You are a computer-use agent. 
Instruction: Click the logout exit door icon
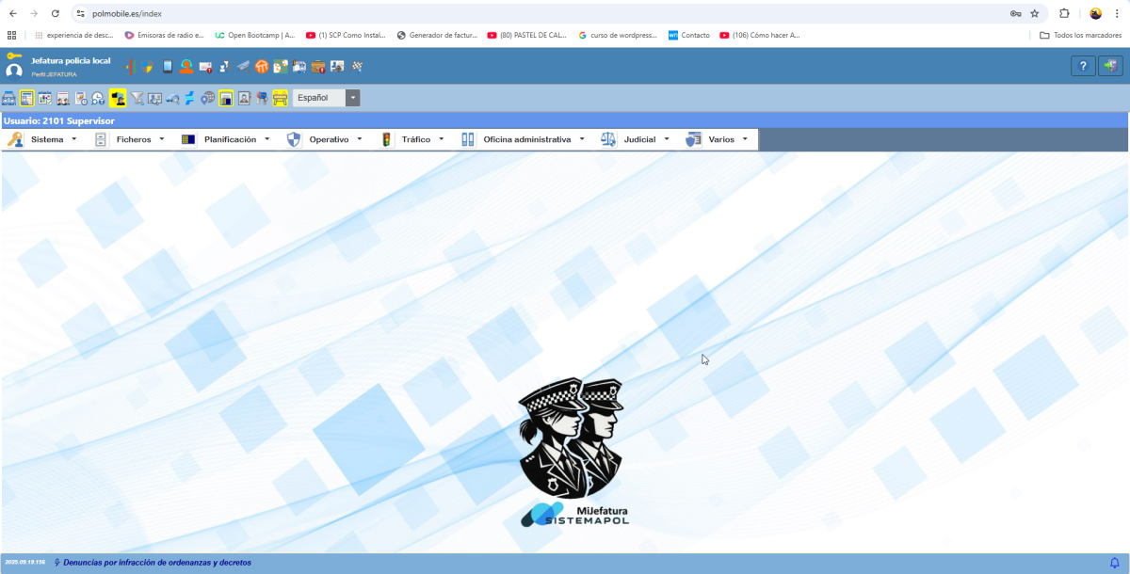1111,66
